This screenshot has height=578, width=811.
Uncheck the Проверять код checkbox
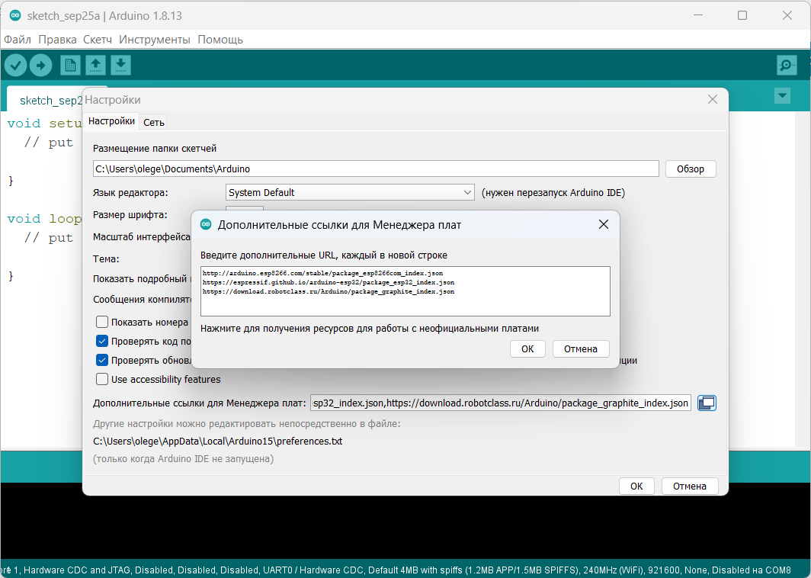(x=102, y=341)
